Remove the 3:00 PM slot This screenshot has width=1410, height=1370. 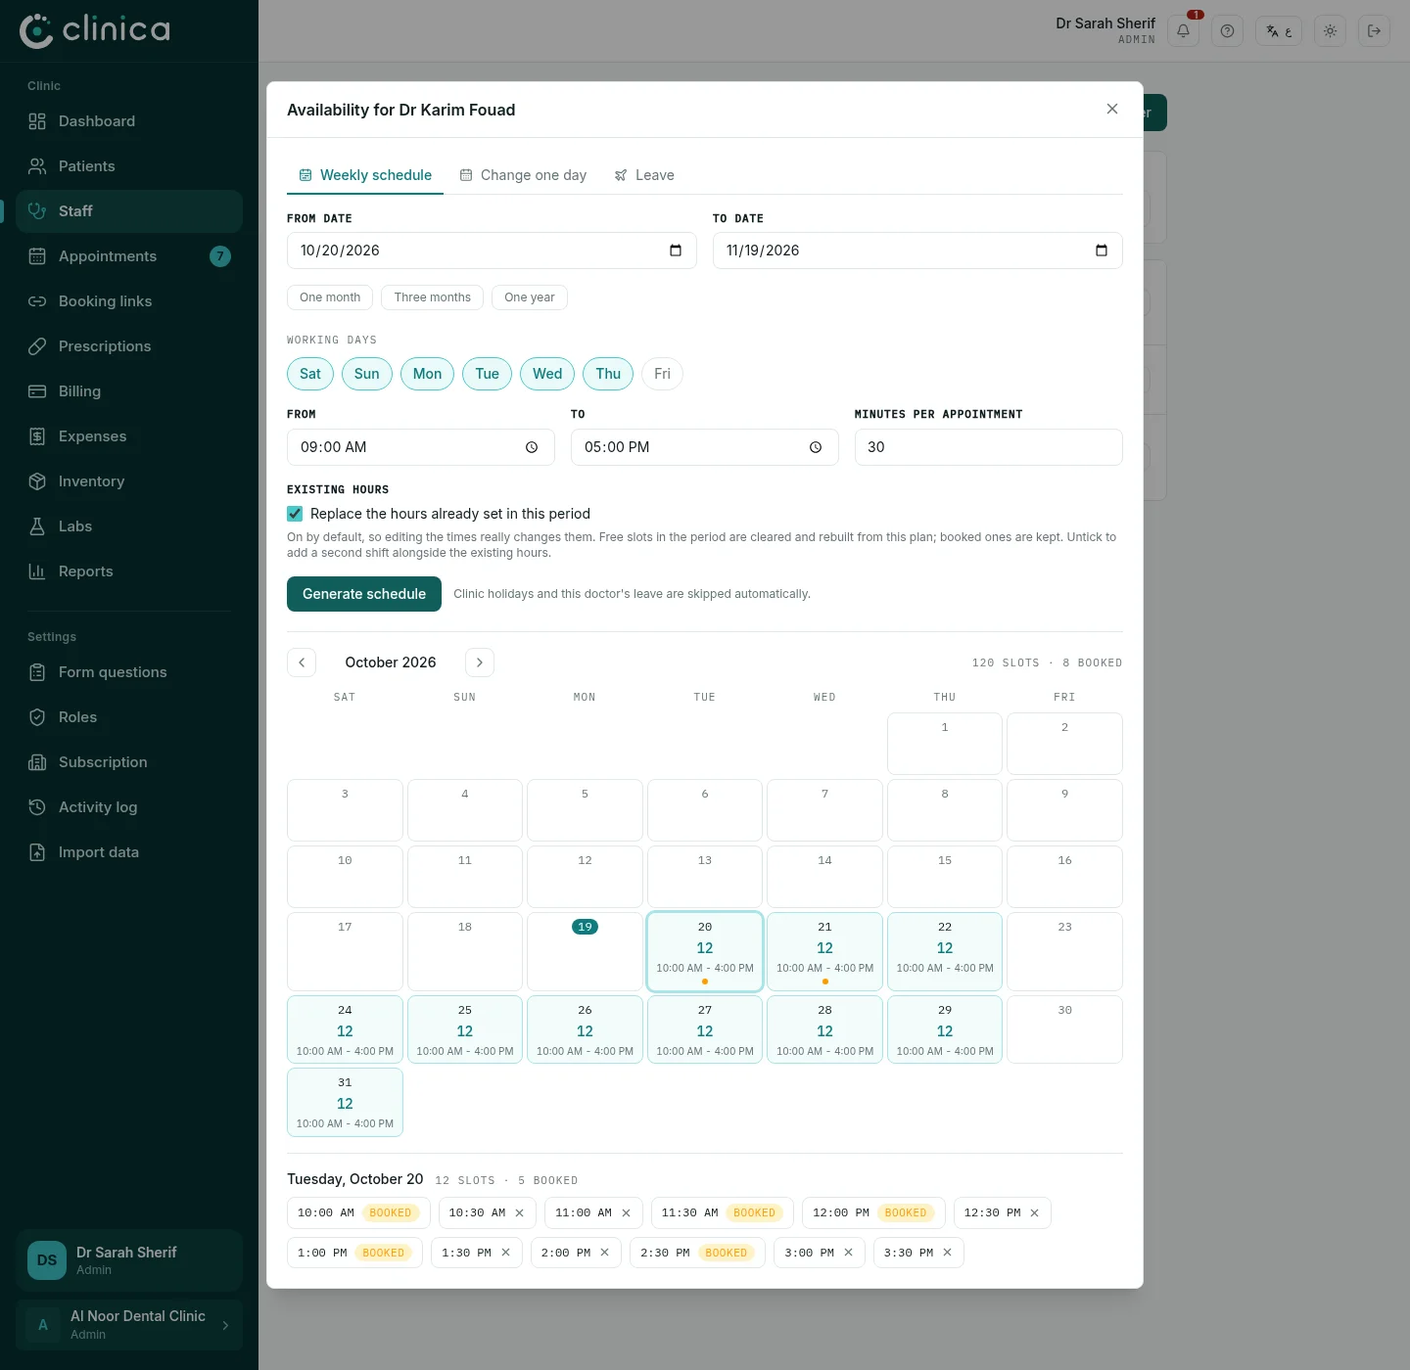coord(849,1253)
